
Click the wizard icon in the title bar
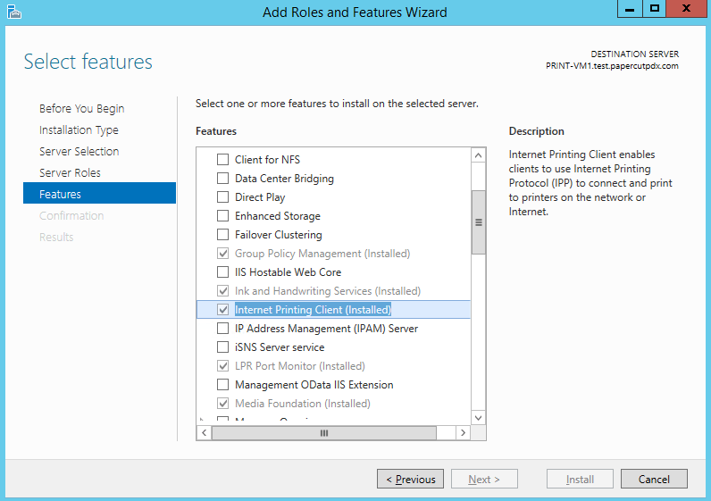[14, 12]
